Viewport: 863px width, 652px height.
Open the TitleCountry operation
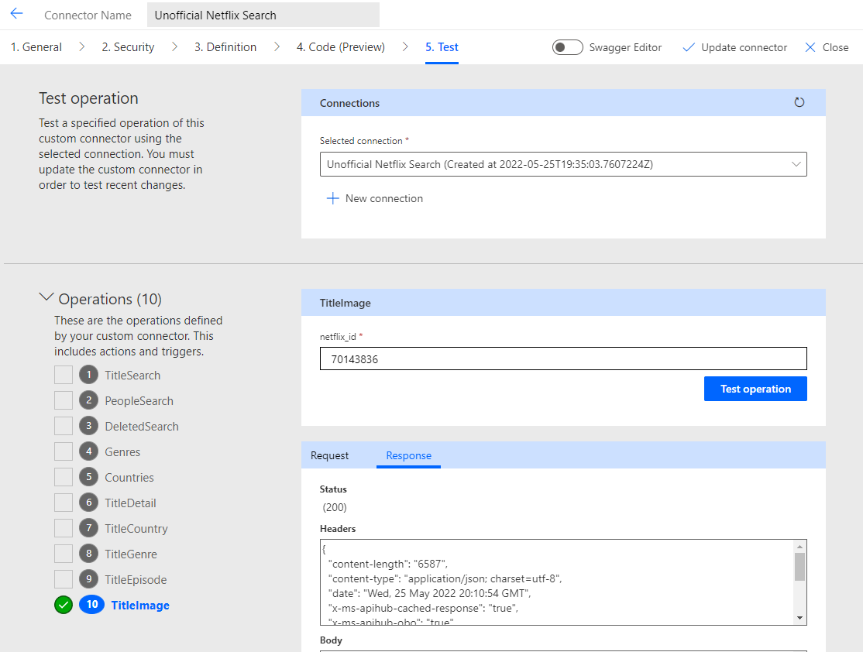(136, 529)
